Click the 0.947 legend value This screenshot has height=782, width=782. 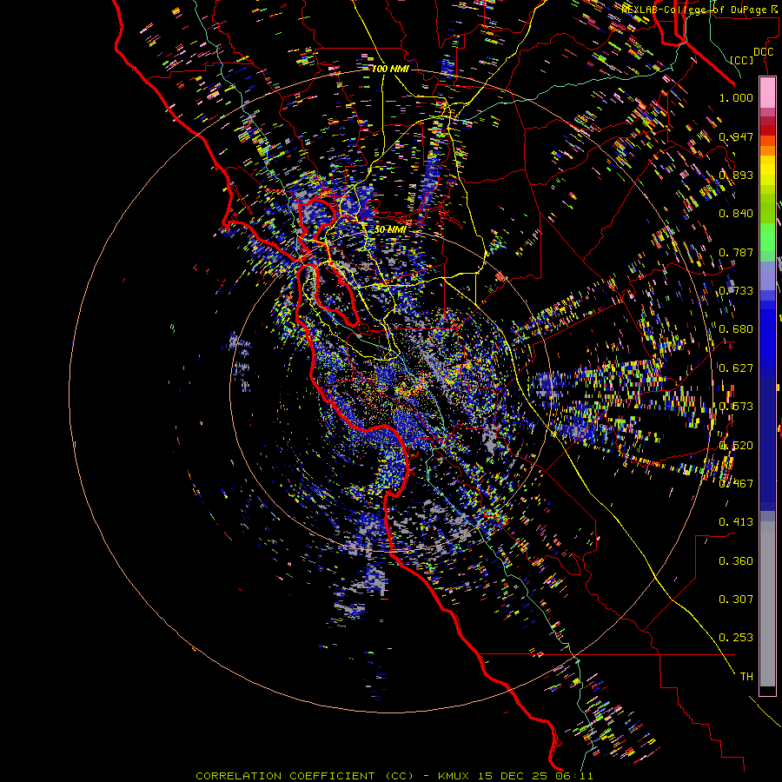coord(736,136)
